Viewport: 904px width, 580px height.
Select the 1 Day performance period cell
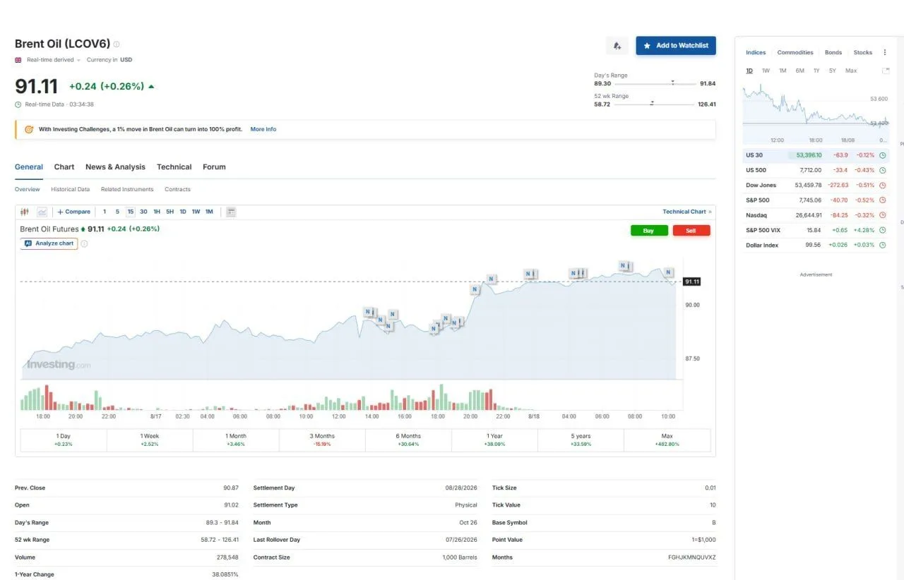pyautogui.click(x=64, y=440)
